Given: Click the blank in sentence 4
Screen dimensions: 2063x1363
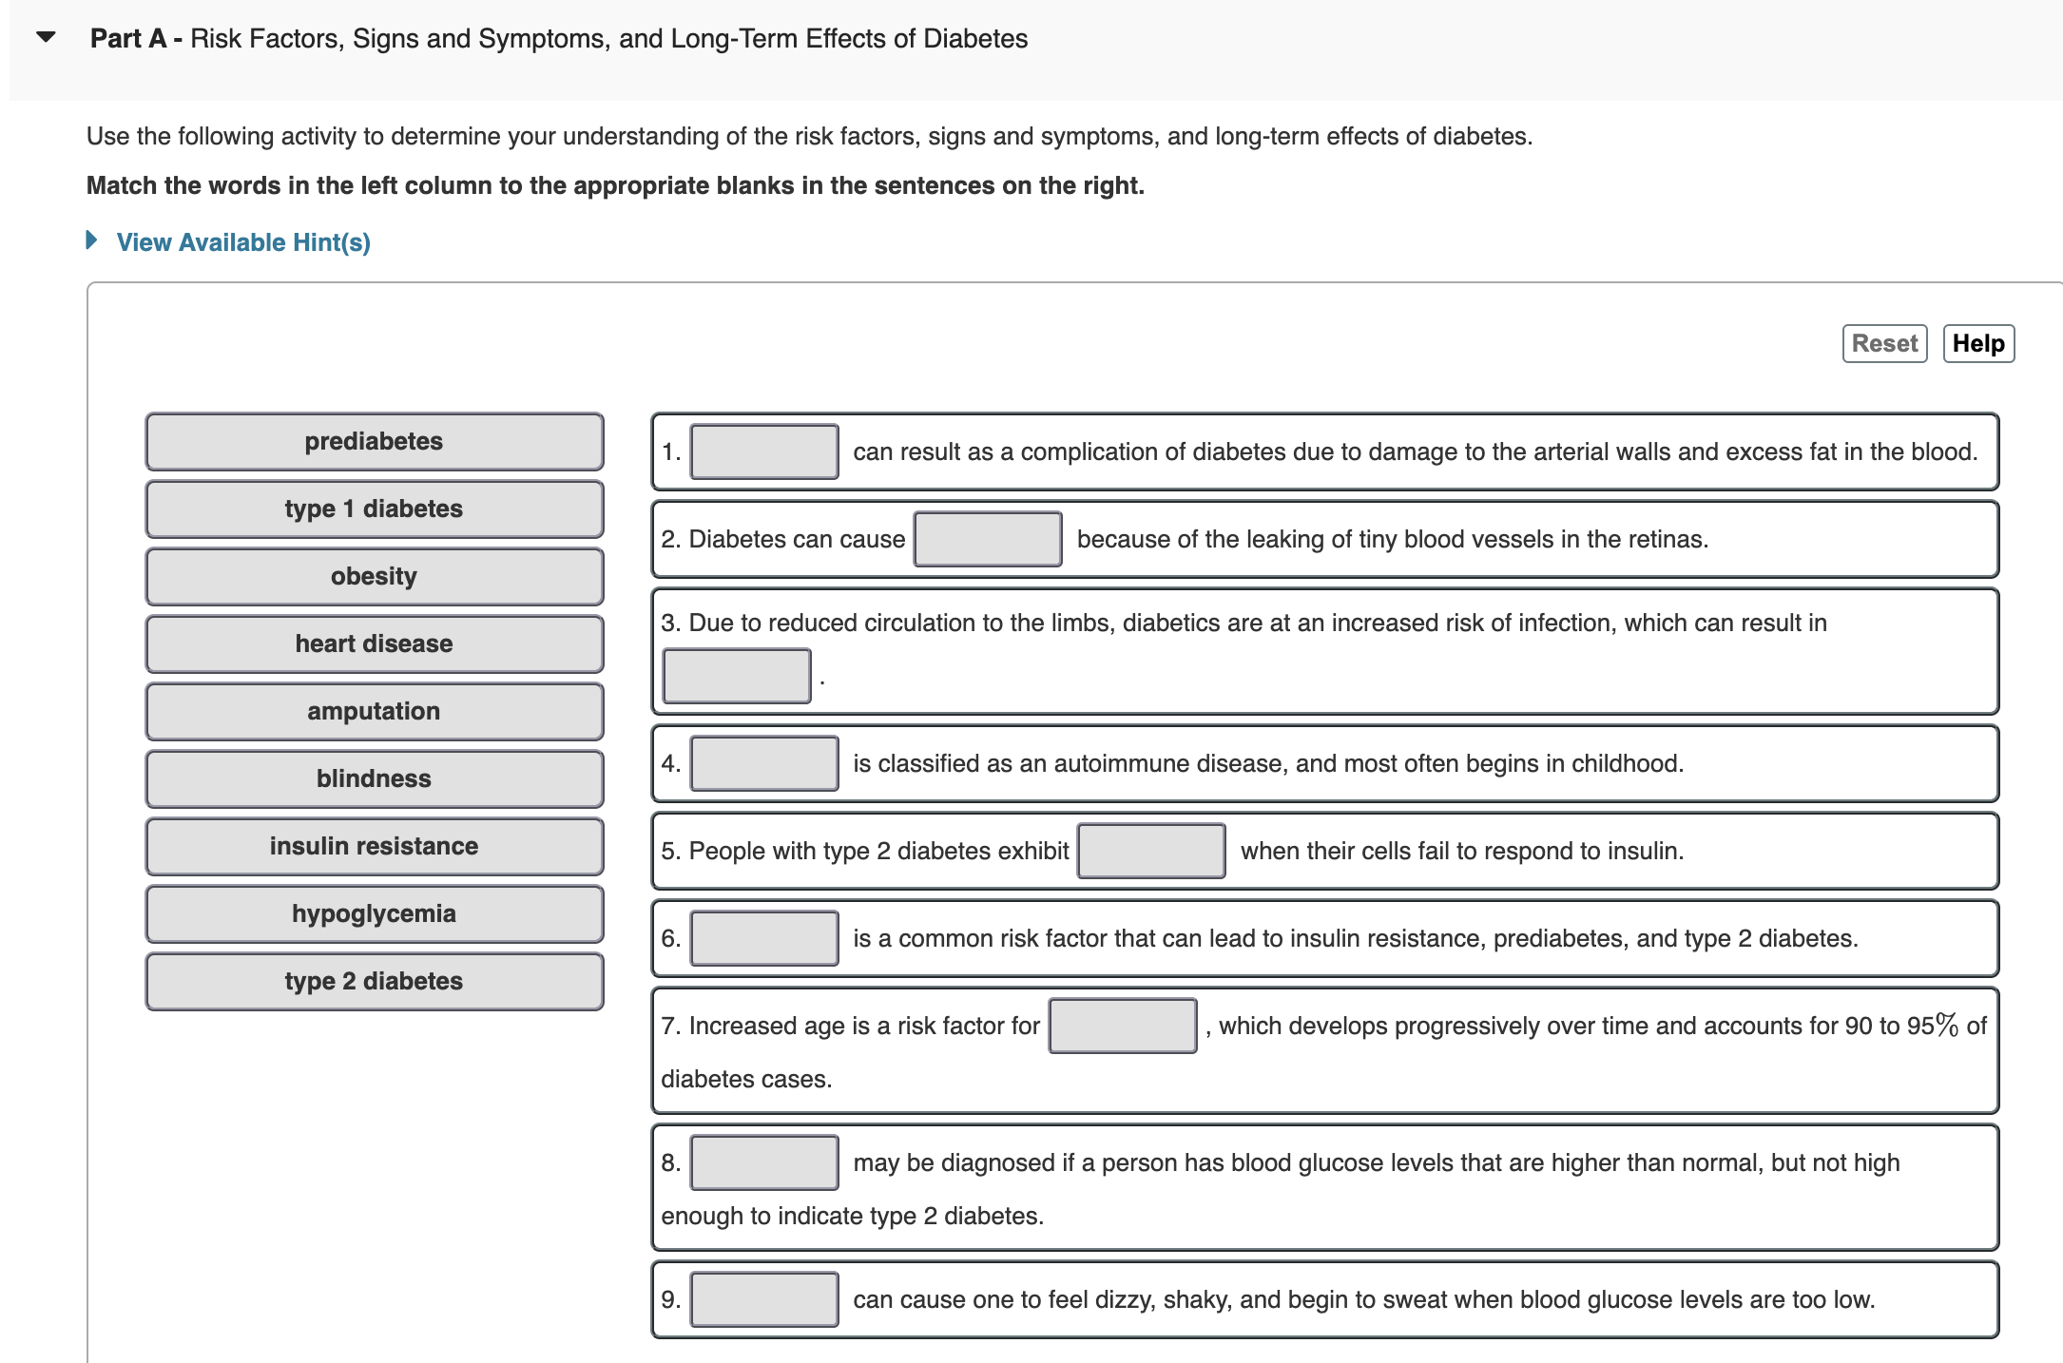Looking at the screenshot, I should (764, 764).
